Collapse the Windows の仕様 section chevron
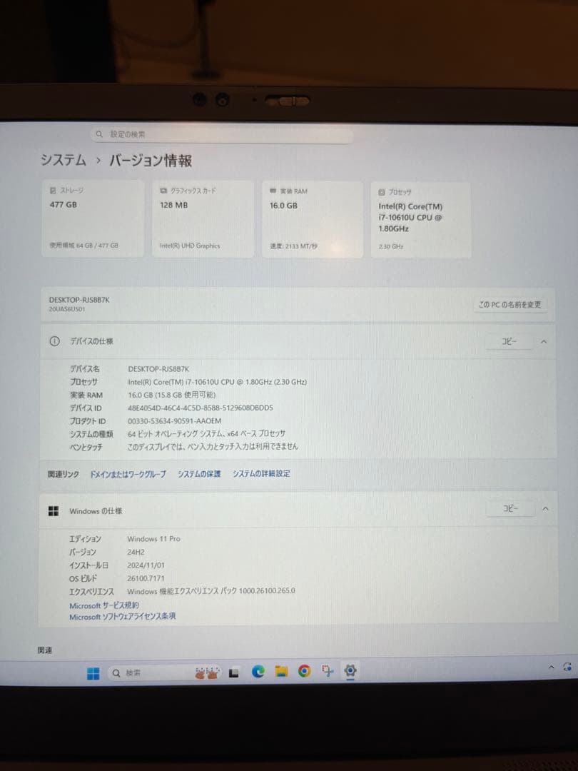Screen dimensions: 578x771 pyautogui.click(x=544, y=508)
